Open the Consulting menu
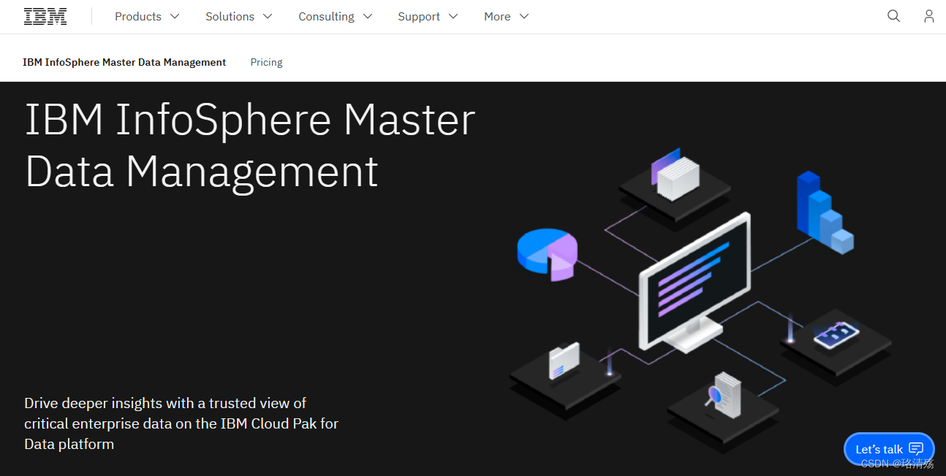The image size is (946, 476). pyautogui.click(x=336, y=16)
